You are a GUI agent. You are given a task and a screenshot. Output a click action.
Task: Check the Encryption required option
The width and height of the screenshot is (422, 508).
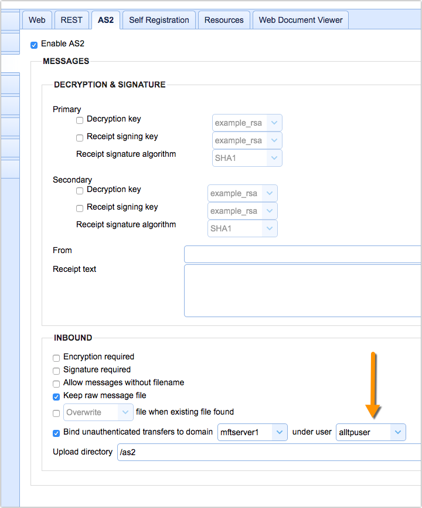(x=56, y=358)
